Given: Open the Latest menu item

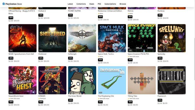Looking at the screenshot, I should [70, 4].
